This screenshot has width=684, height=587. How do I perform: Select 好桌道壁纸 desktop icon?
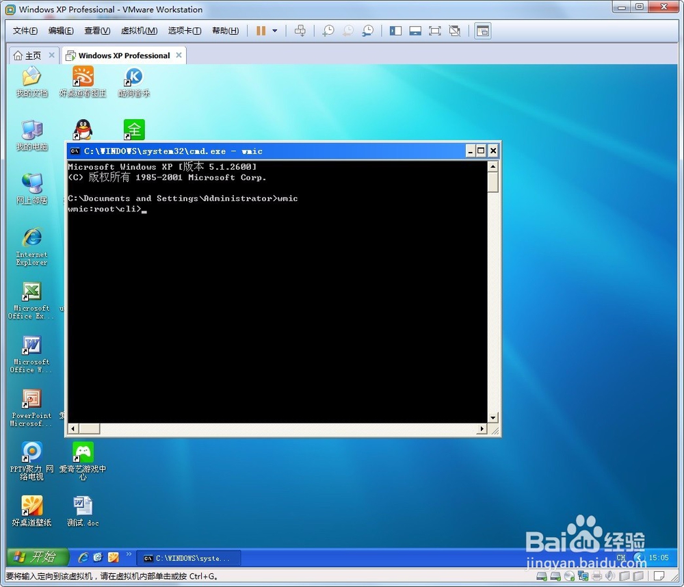tap(31, 511)
